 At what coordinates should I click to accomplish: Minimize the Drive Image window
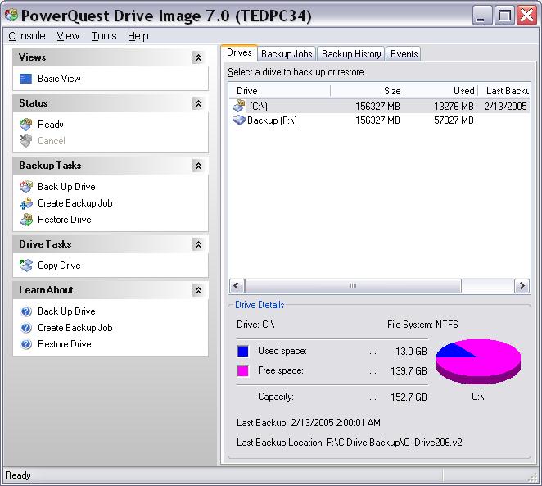tap(482, 16)
